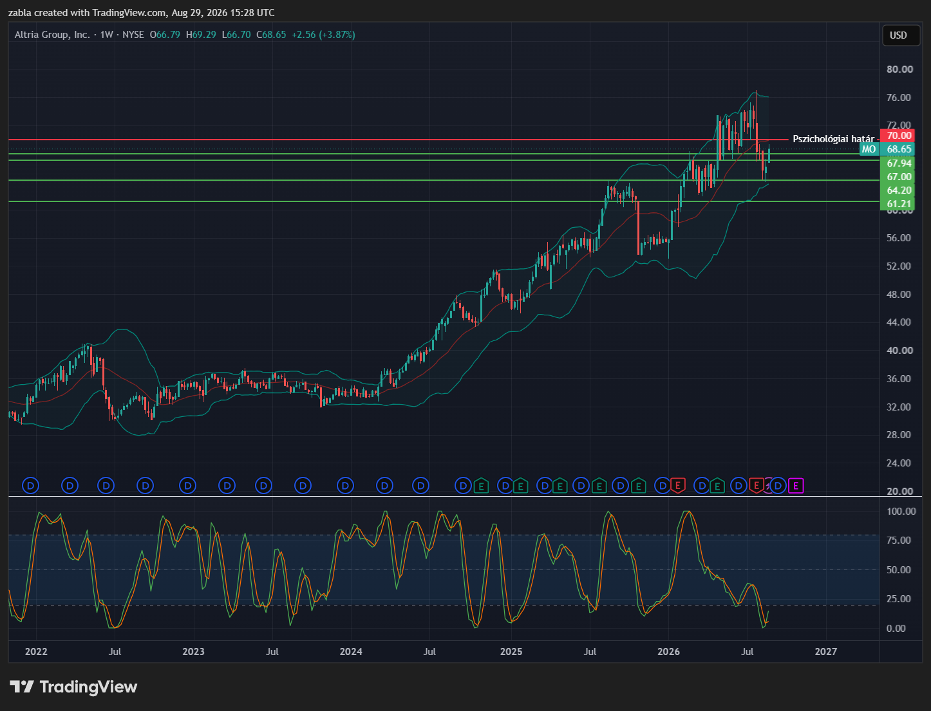931x711 pixels.
Task: Click the '100.00' stochastic scale label
Action: pos(901,512)
